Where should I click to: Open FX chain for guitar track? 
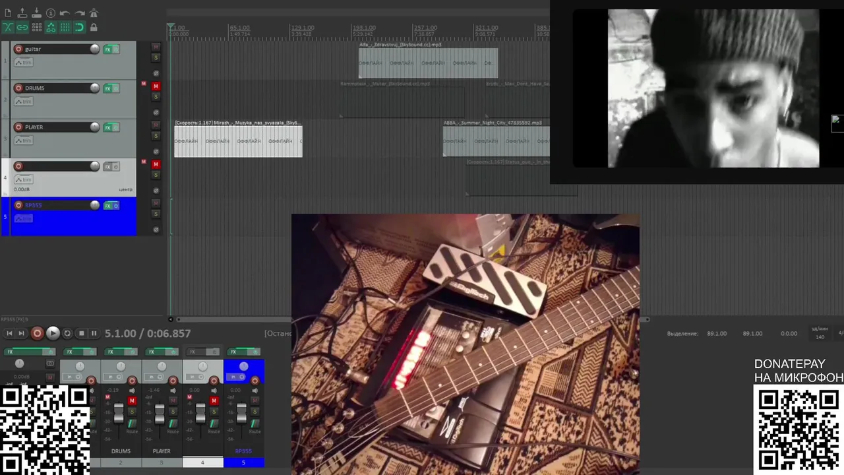click(x=107, y=49)
